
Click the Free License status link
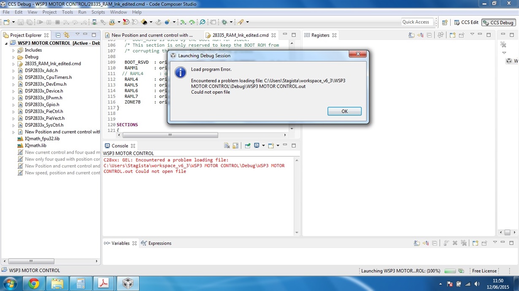pyautogui.click(x=484, y=271)
